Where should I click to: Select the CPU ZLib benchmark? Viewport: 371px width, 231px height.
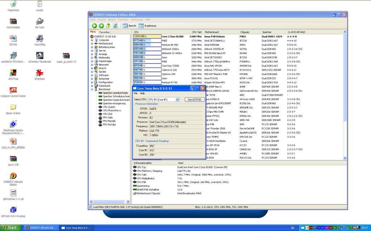click(107, 114)
